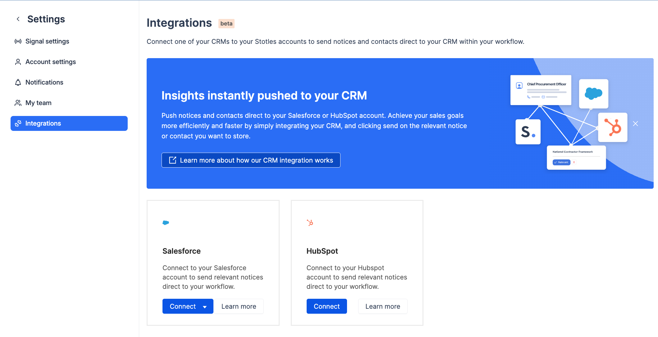The height and width of the screenshot is (337, 658).
Task: Click the Notifications bell icon
Action: 18,82
